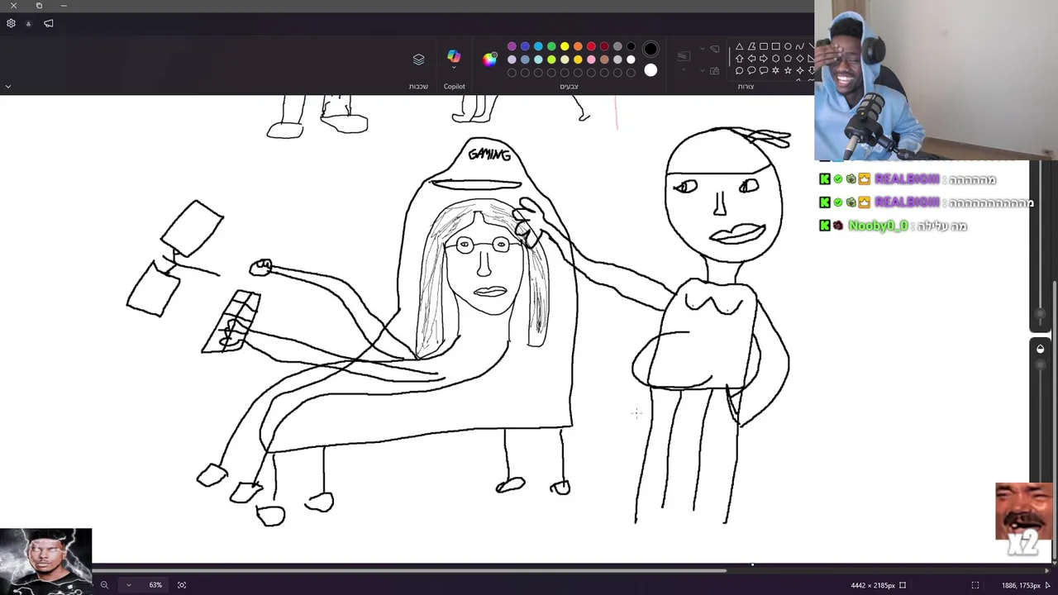Click the avatar thumbnail at bottom left

click(45, 561)
